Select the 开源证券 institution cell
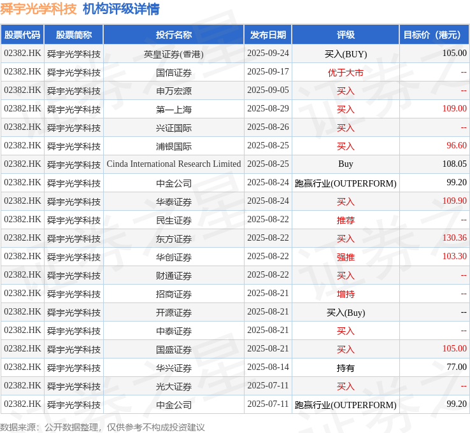470x433 pixels. [174, 313]
